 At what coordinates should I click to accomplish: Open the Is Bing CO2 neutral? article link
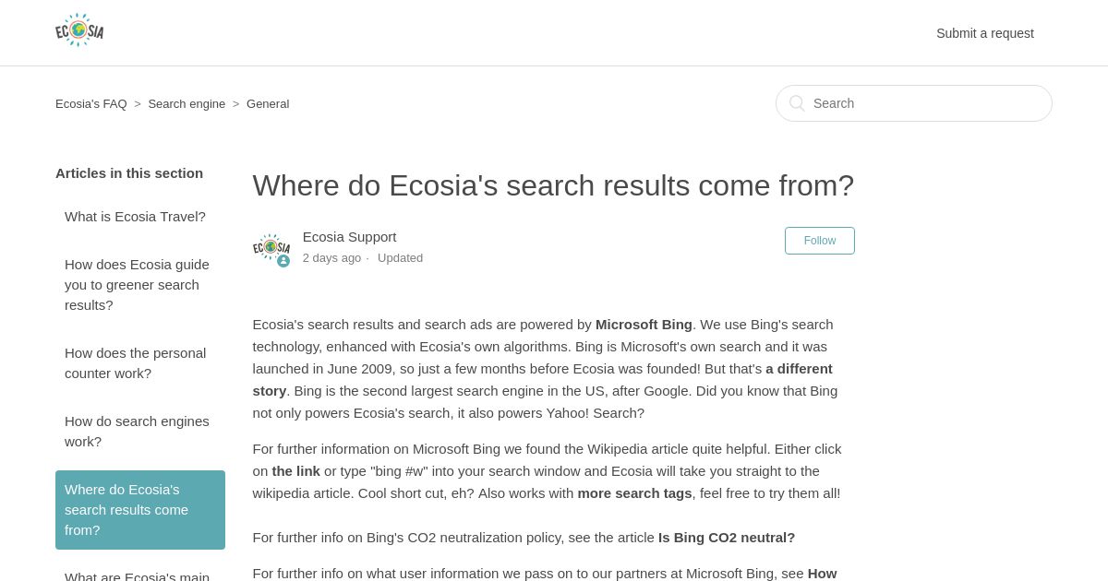click(727, 538)
